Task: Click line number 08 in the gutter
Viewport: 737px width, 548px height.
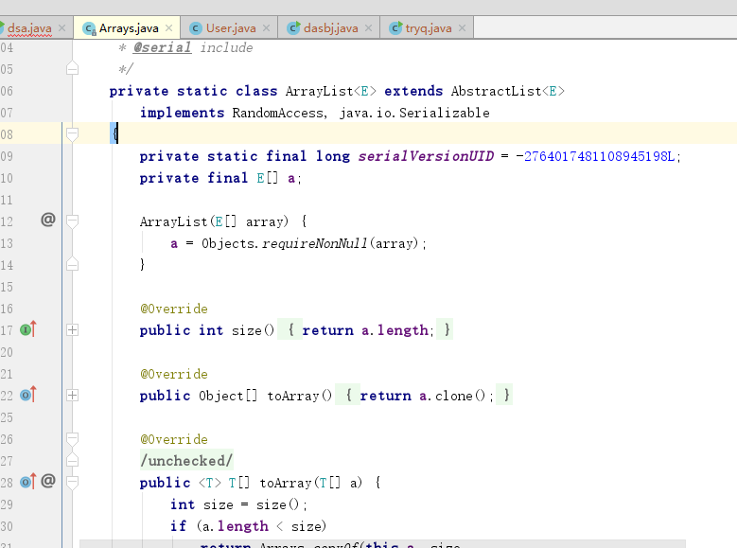Action: tap(7, 134)
